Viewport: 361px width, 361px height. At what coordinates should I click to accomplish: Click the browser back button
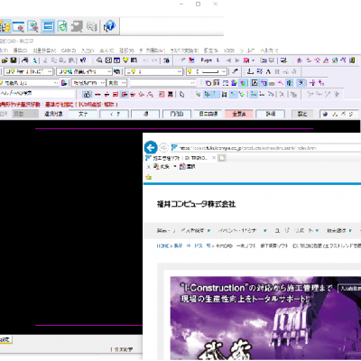coord(151,148)
